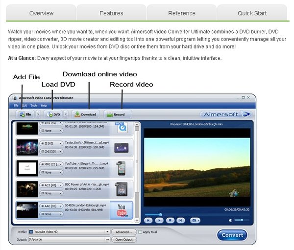Open the Edit menu
This screenshot has height=250, width=294.
pyautogui.click(x=24, y=106)
